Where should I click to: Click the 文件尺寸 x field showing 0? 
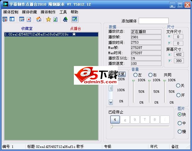click(x=178, y=37)
